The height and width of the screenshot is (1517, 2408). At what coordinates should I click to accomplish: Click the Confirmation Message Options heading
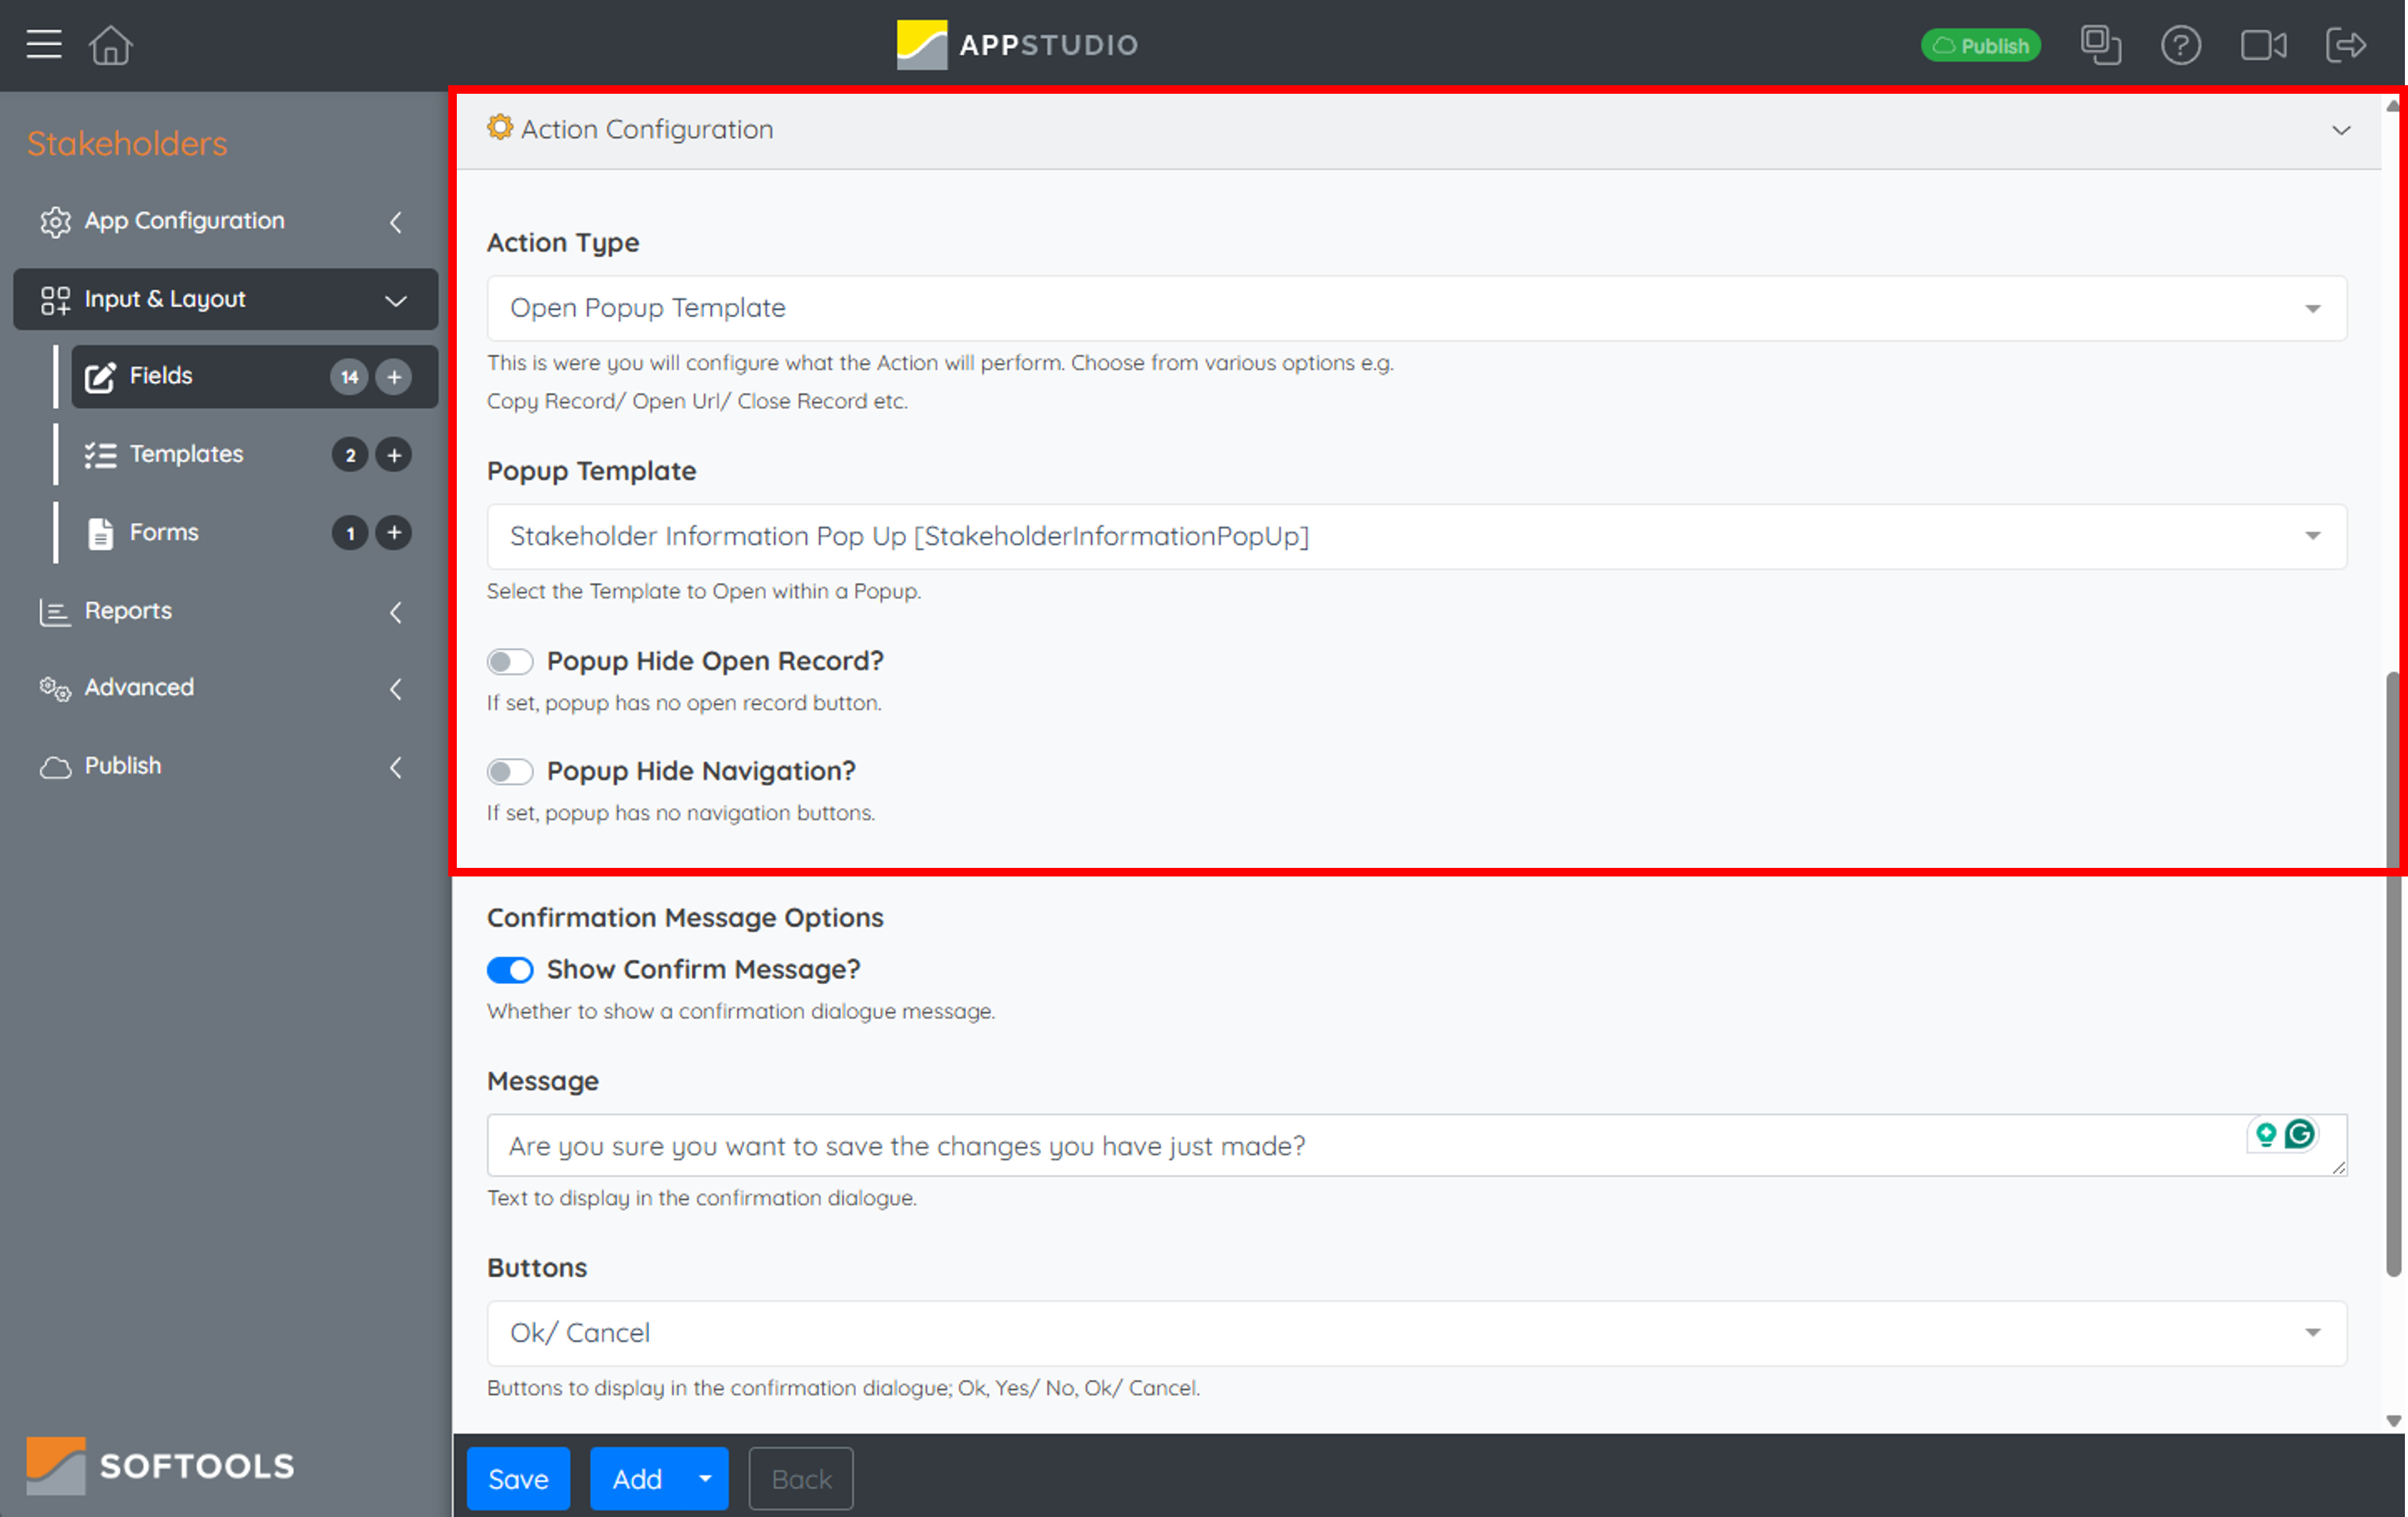685,918
